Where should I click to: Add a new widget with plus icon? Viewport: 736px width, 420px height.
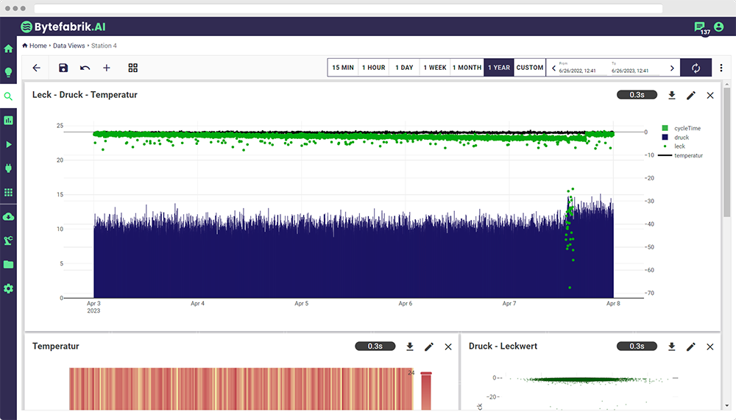tap(107, 68)
